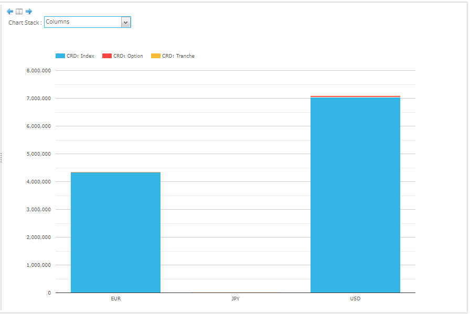
Task: Click the 8,000,000 axis value
Action: (x=39, y=71)
